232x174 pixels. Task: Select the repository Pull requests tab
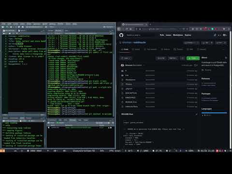(150, 49)
